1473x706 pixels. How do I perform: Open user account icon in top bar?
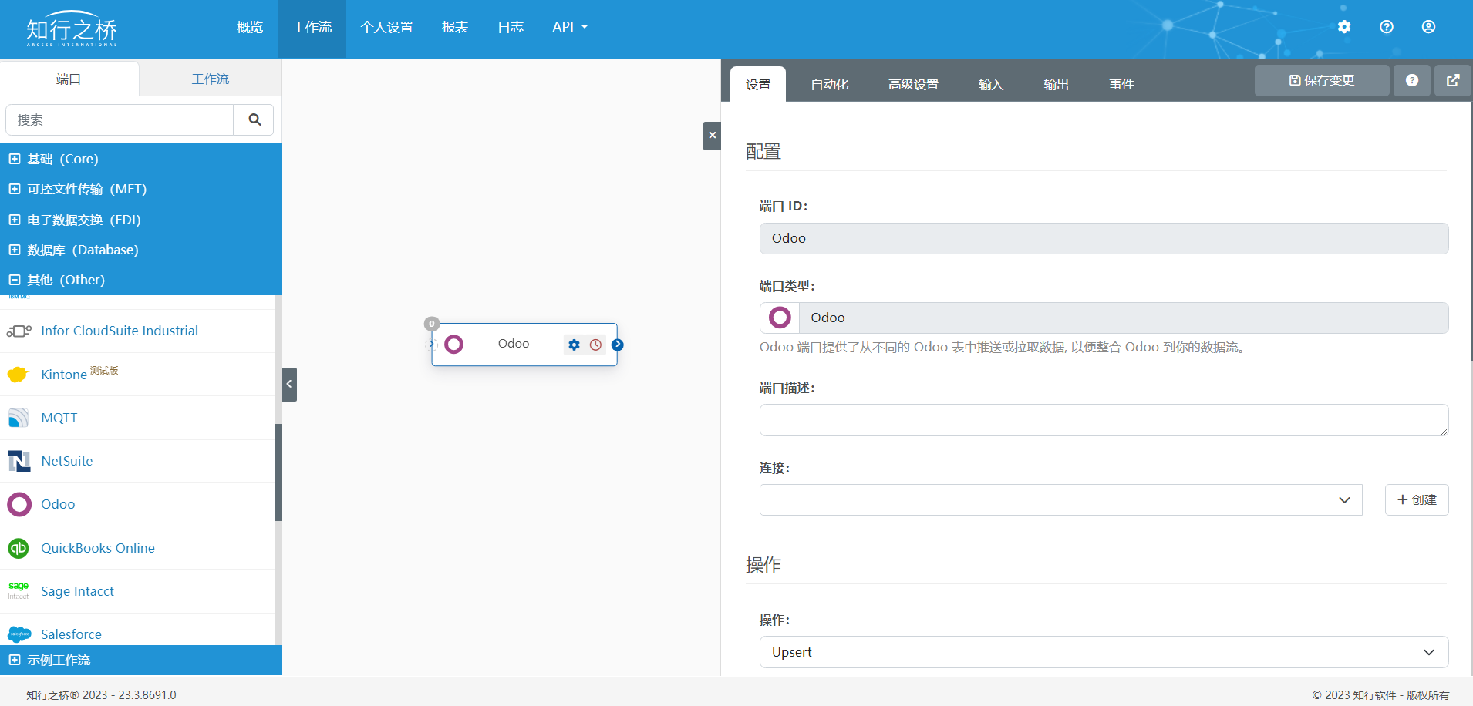click(x=1428, y=27)
